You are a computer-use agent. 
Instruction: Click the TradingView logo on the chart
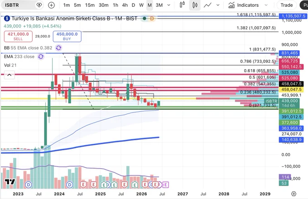pyautogui.click(x=10, y=182)
